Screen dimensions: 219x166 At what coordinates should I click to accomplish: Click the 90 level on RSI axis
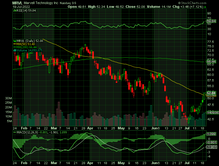pos(209,13)
